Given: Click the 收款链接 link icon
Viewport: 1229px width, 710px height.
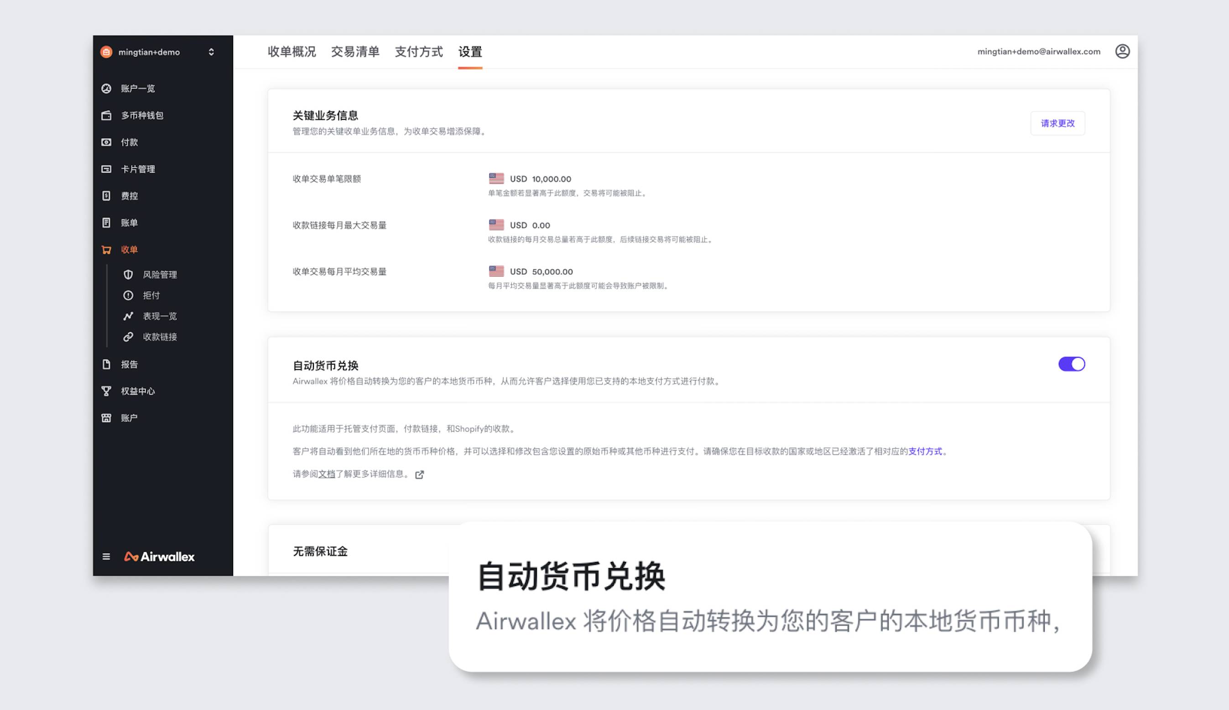Looking at the screenshot, I should coord(128,337).
